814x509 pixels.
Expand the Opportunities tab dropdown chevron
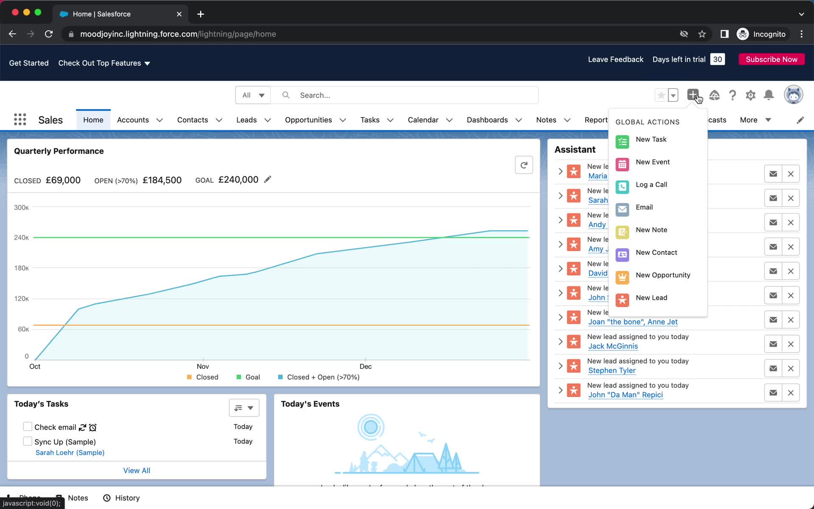point(343,120)
